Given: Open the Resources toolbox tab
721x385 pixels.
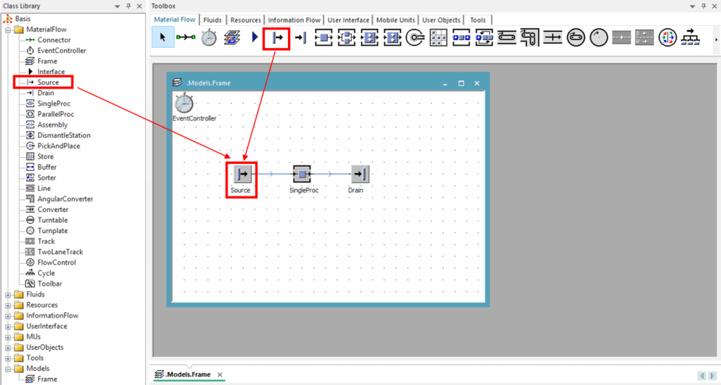Looking at the screenshot, I should [246, 20].
